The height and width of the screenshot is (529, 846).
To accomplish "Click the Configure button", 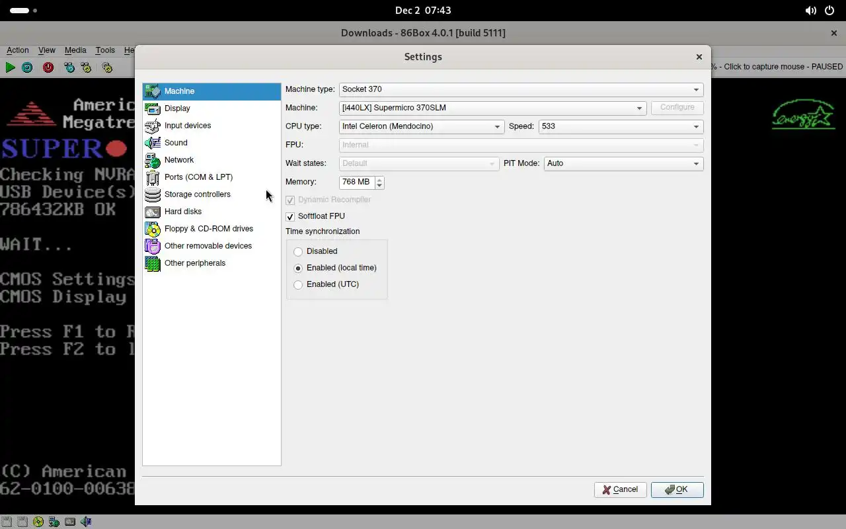I will [x=677, y=107].
